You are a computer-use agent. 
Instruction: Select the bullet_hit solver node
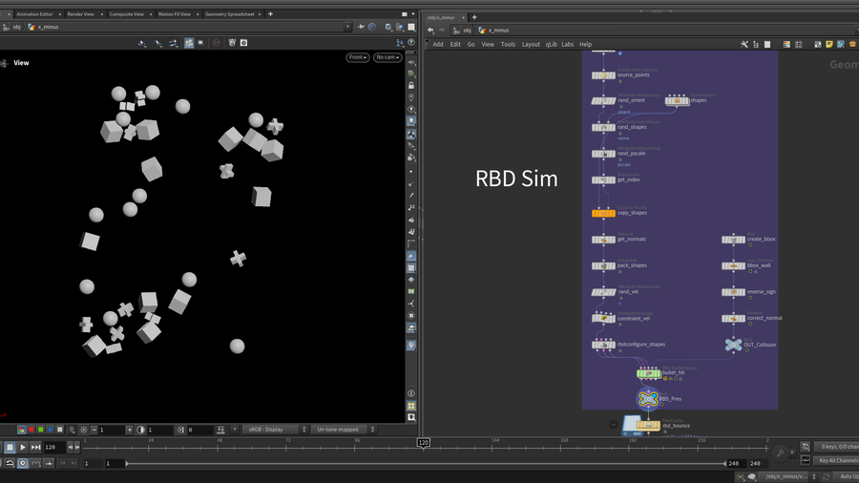(x=649, y=373)
